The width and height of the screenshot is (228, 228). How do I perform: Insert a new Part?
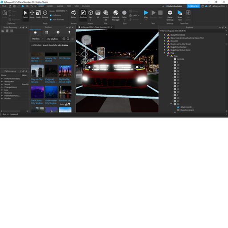click(x=90, y=15)
